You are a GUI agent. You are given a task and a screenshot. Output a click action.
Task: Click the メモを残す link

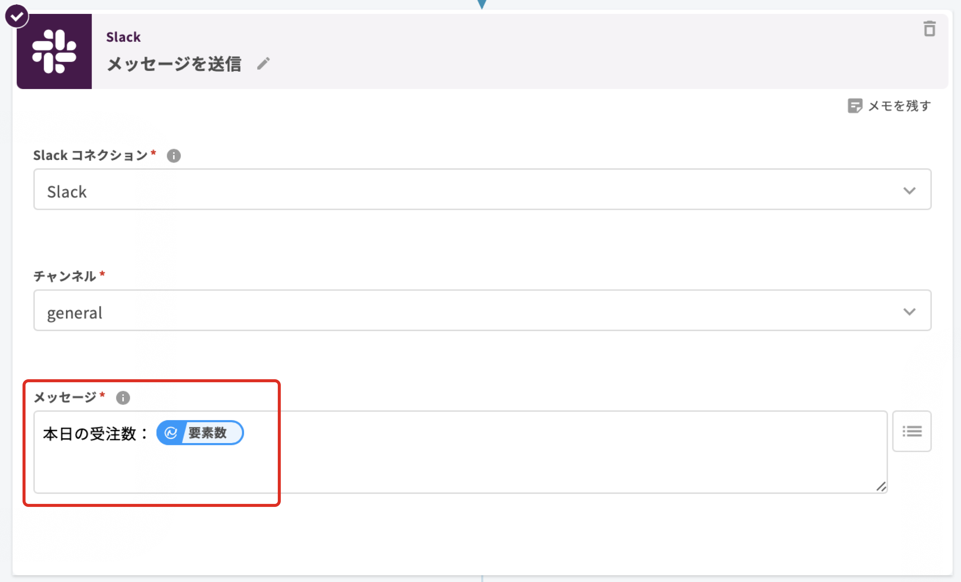point(899,106)
